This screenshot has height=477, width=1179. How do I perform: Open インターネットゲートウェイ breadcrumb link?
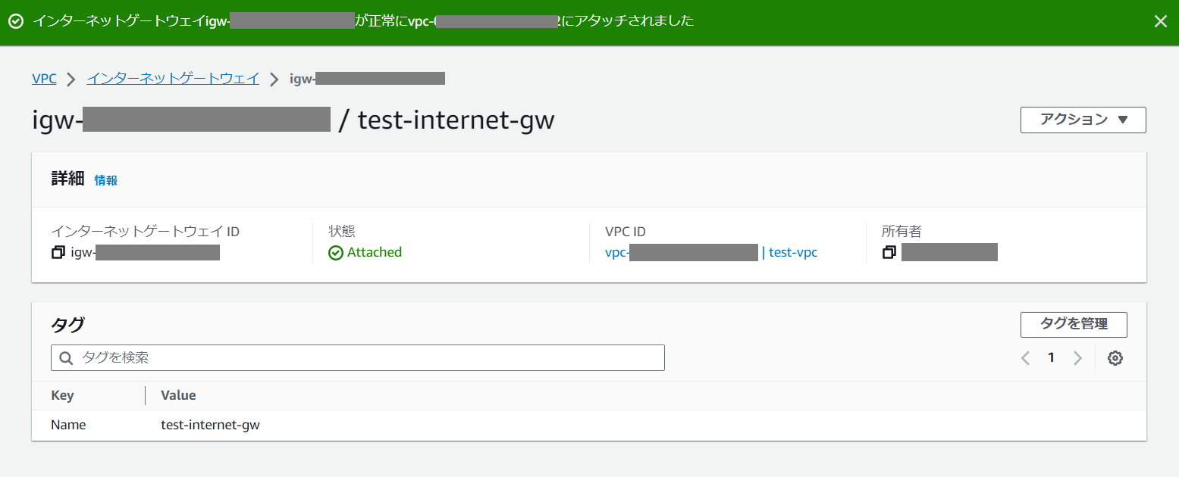[173, 79]
